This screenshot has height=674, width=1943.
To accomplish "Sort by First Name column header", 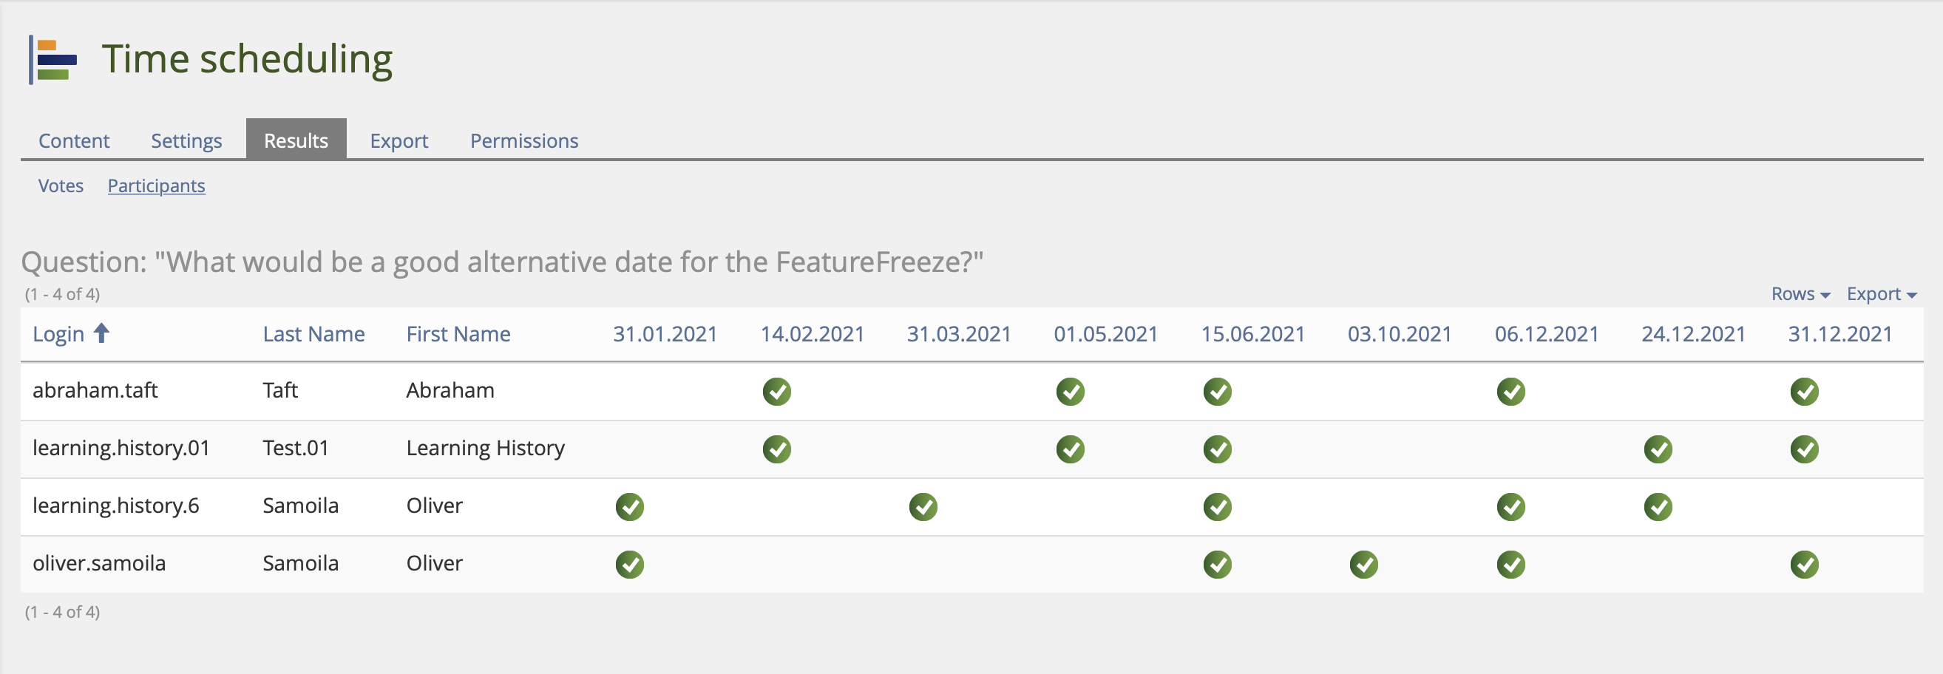I will [x=458, y=334].
